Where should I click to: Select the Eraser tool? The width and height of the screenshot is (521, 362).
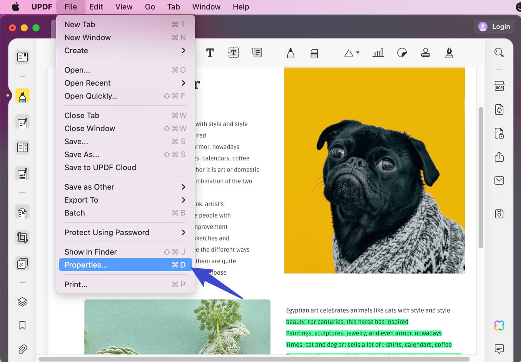(314, 52)
